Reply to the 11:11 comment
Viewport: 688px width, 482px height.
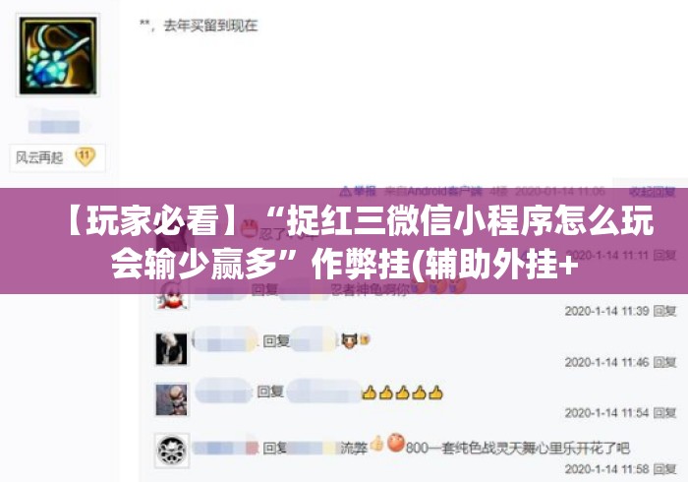click(664, 255)
